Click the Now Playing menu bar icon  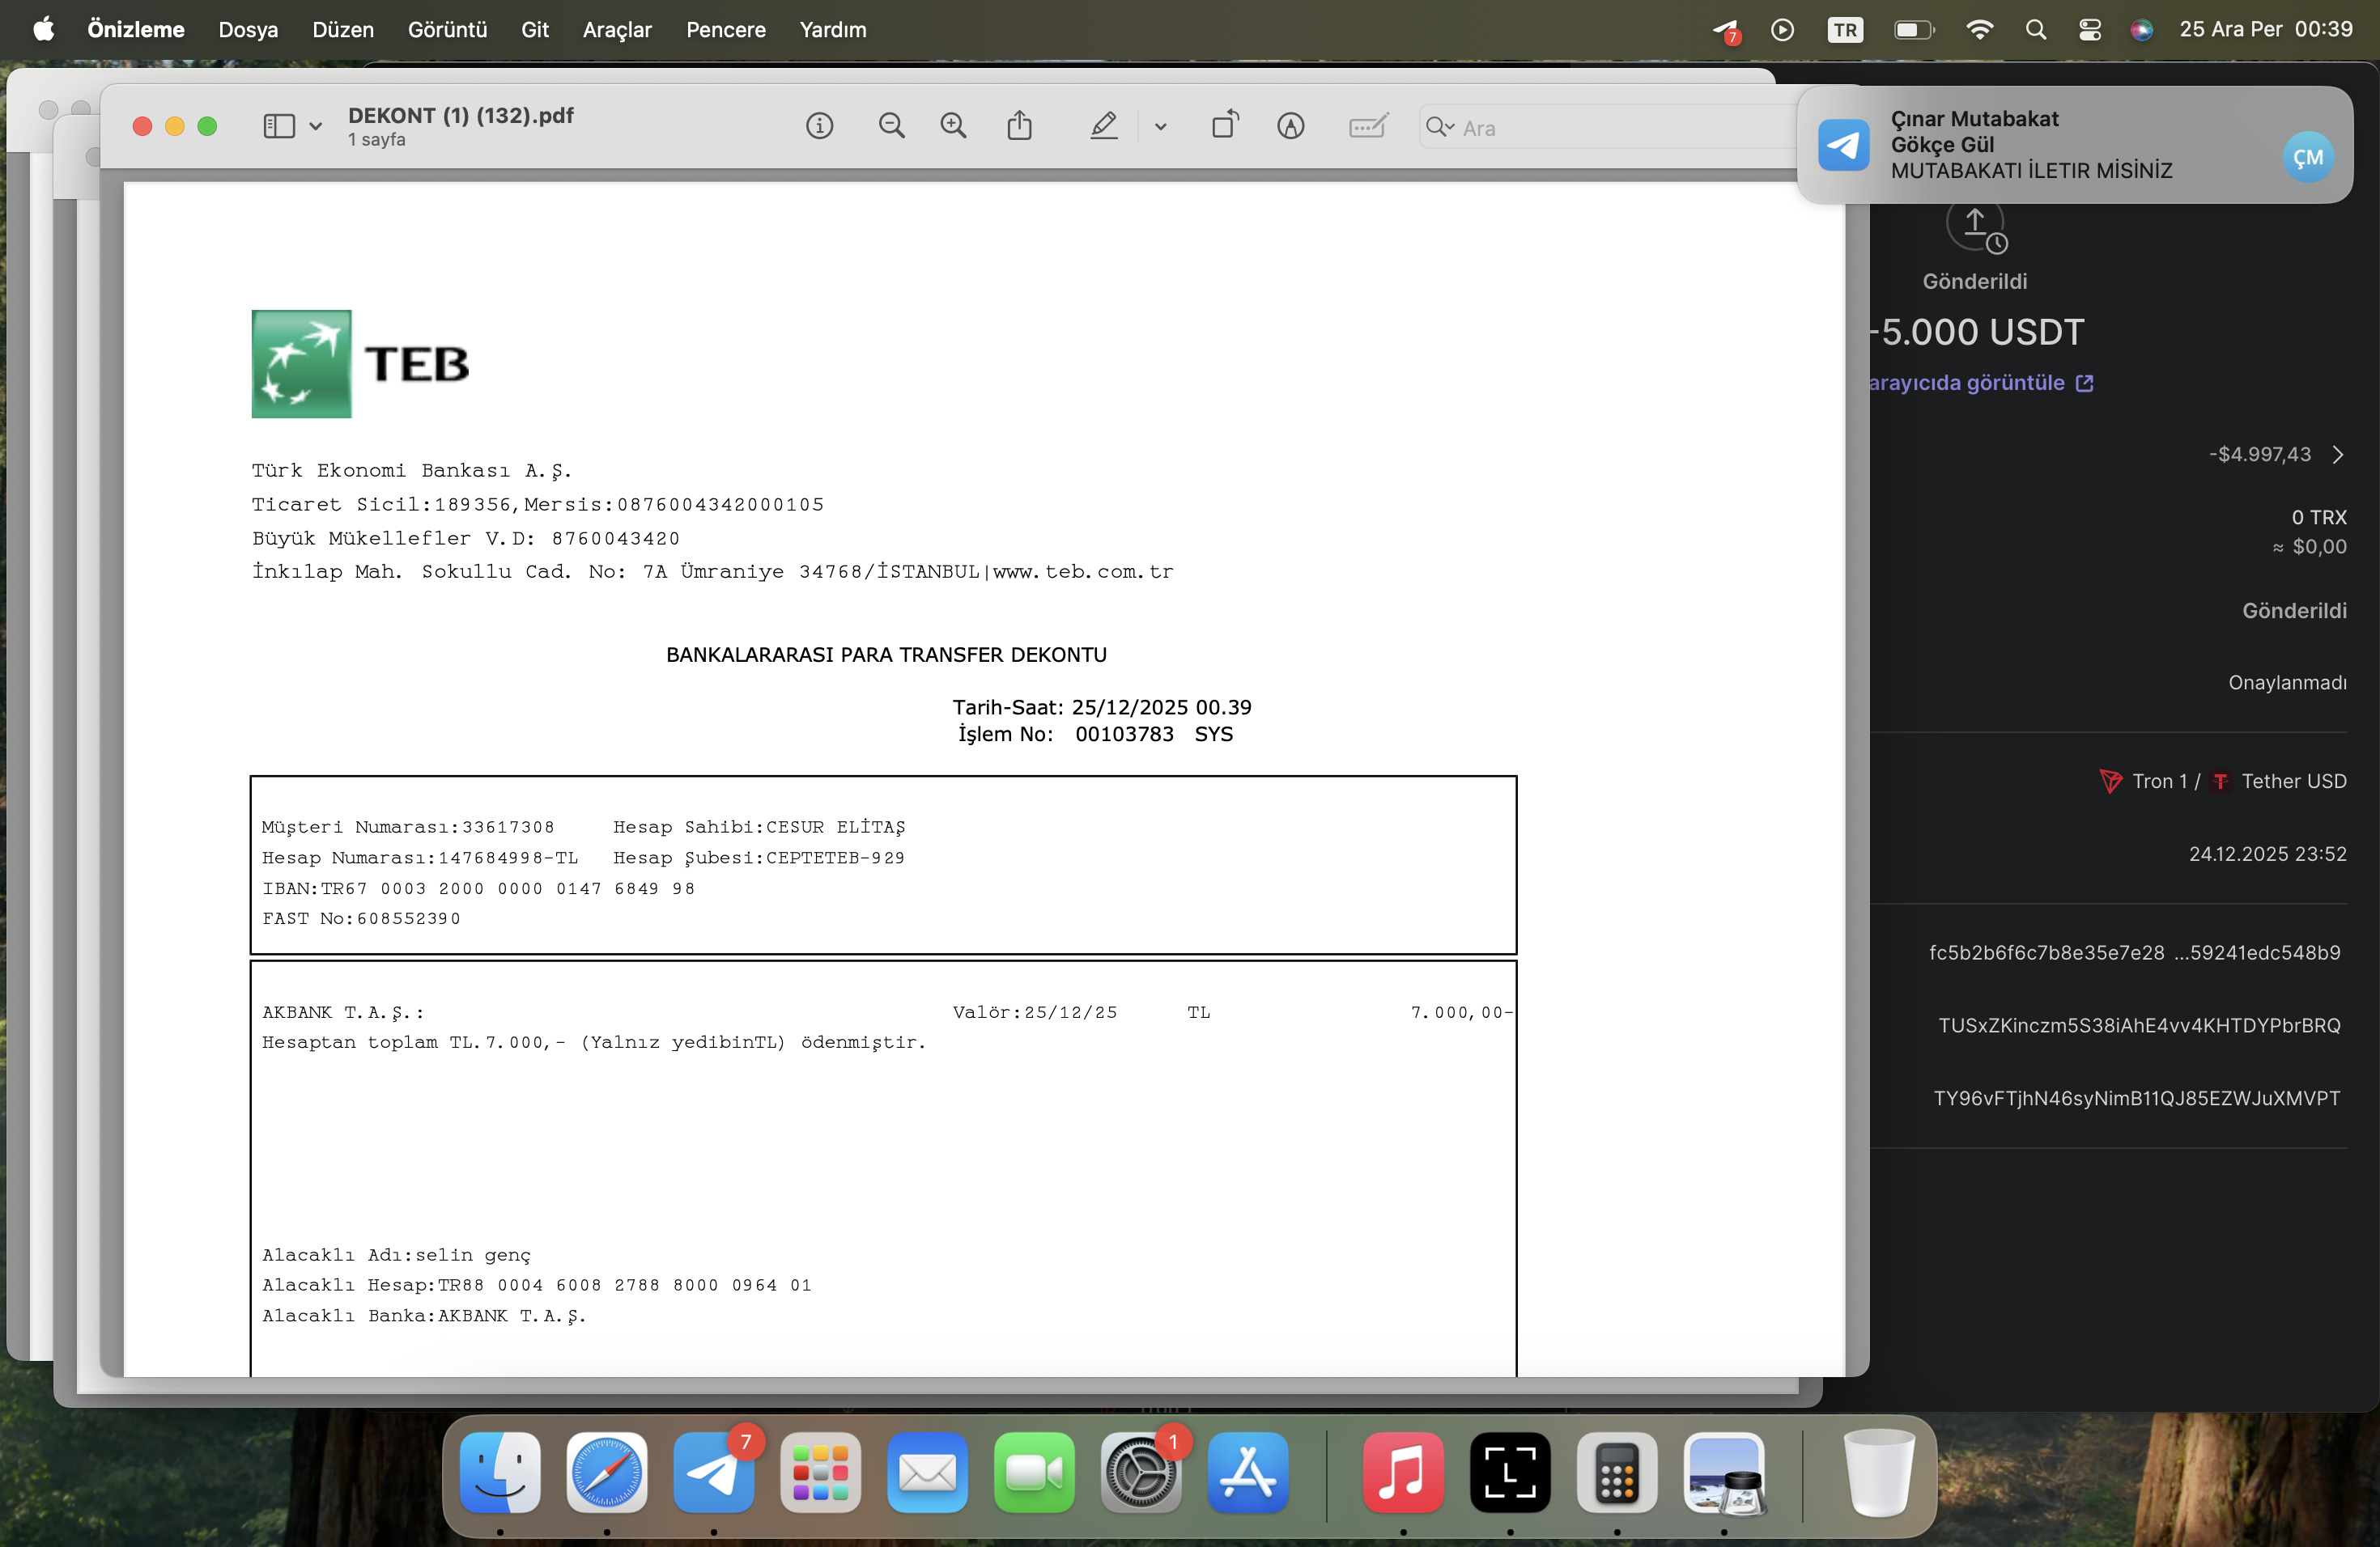[1782, 30]
